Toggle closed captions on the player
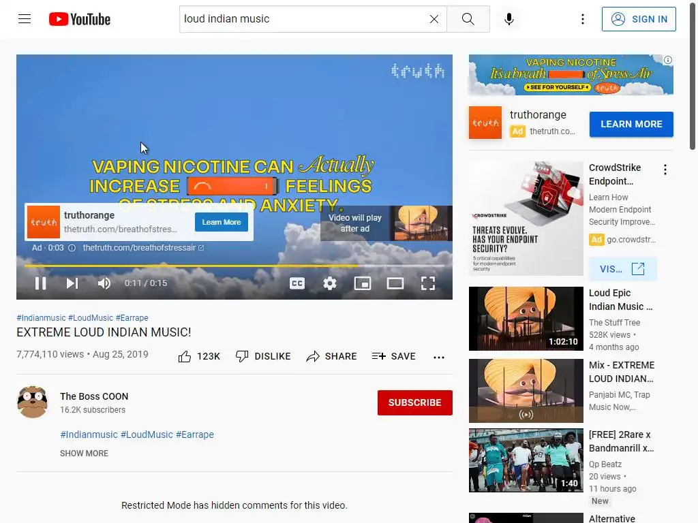The width and height of the screenshot is (698, 523). (x=297, y=283)
